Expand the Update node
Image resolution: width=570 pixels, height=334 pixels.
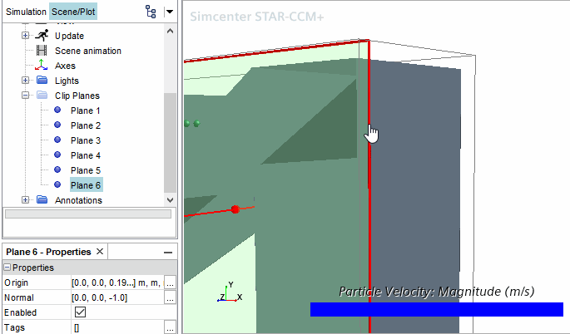coord(25,36)
